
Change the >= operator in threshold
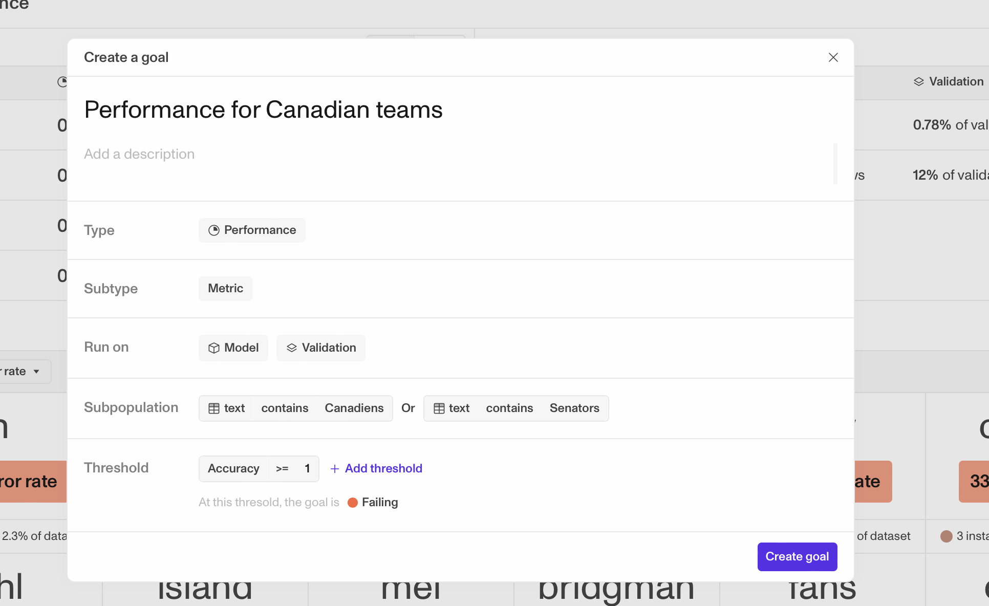click(x=282, y=469)
